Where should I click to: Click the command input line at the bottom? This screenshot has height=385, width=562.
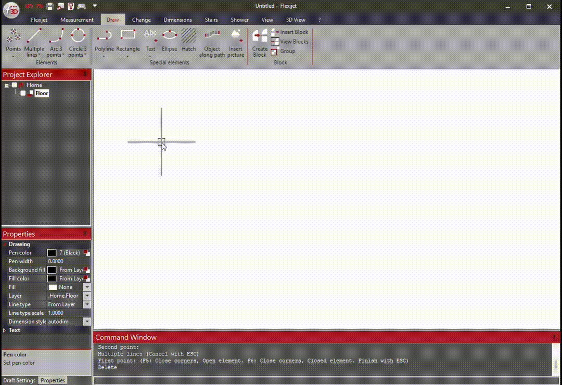tap(326, 380)
